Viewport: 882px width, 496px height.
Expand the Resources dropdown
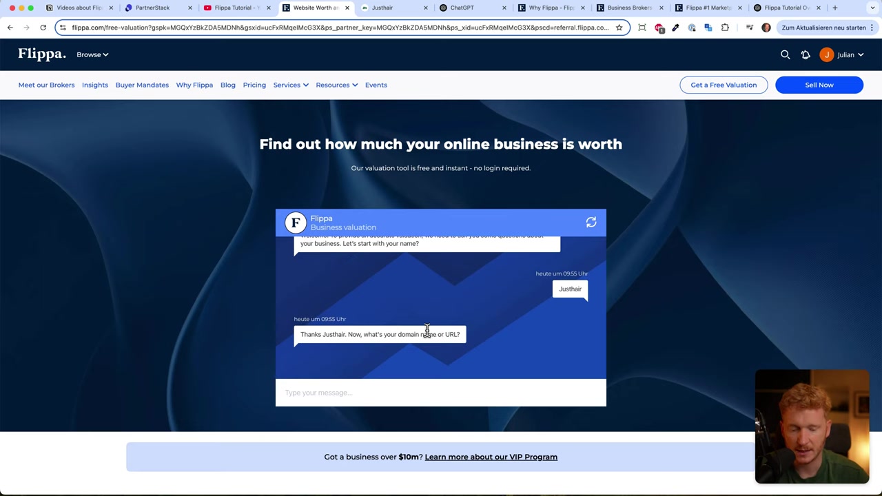(x=336, y=85)
